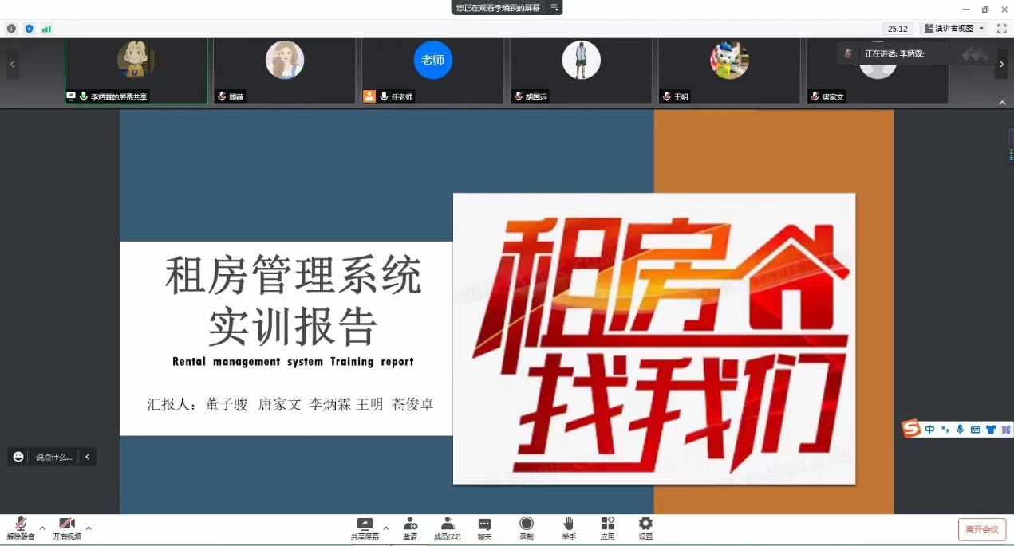Raise hand with 举手 icon

click(x=568, y=527)
